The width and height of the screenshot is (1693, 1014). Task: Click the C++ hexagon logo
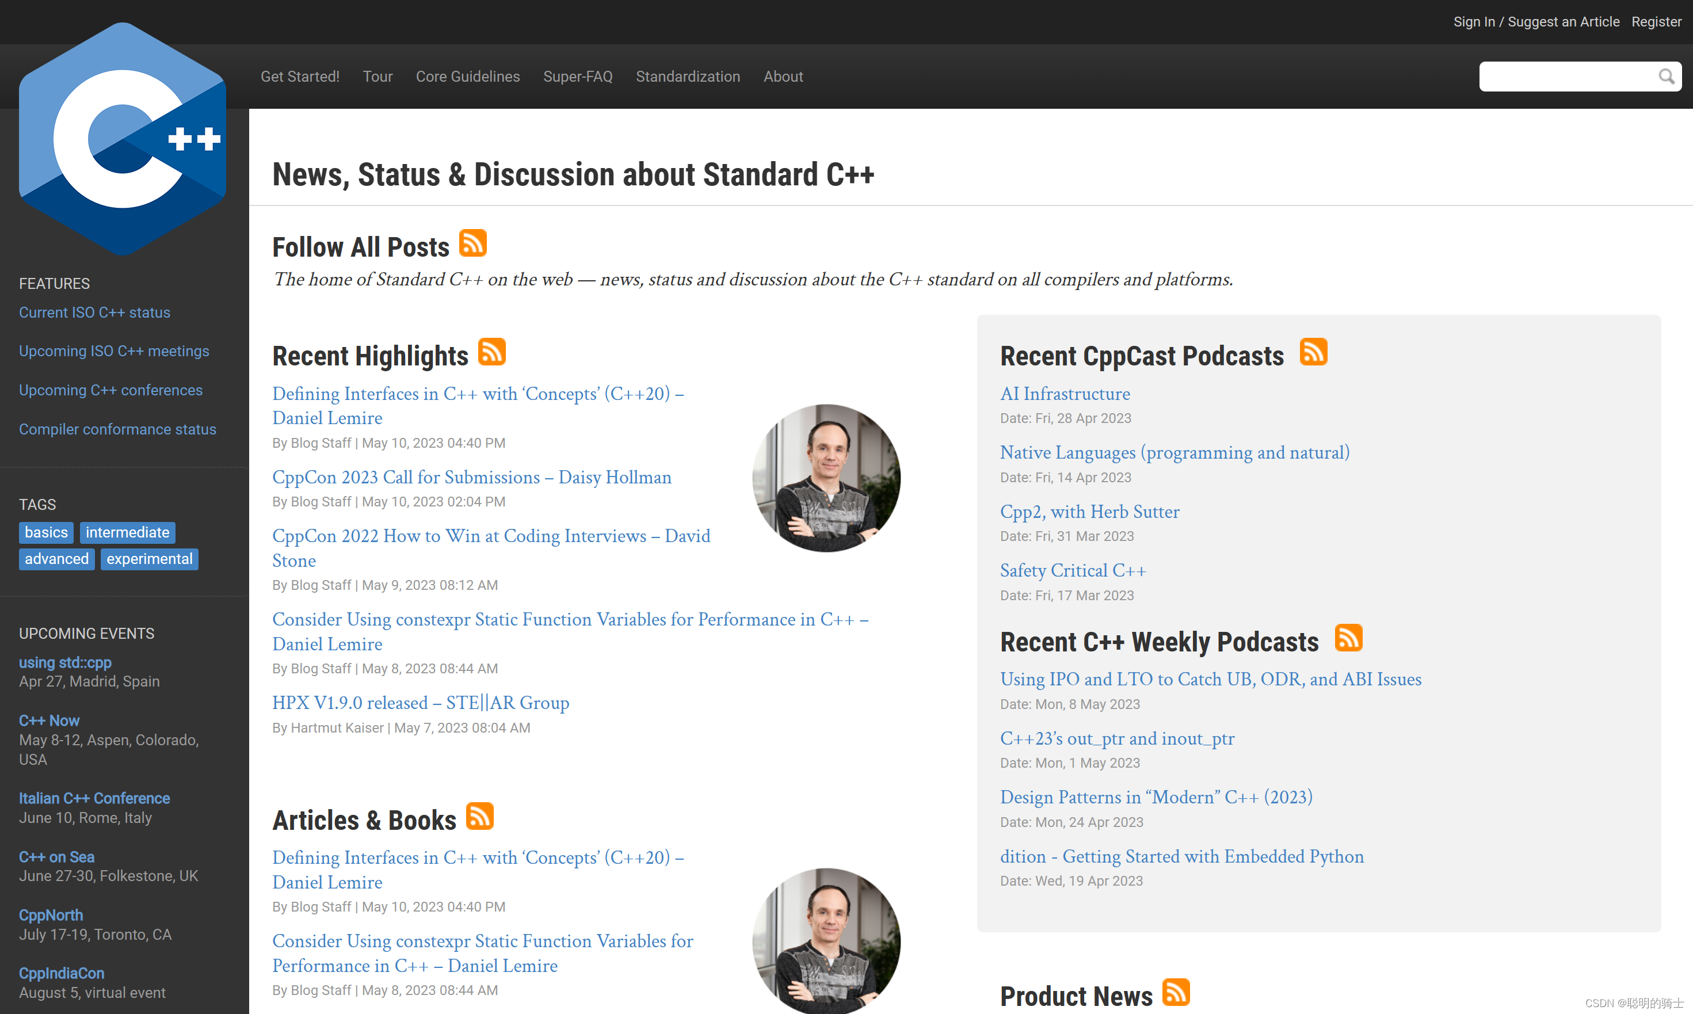click(123, 139)
